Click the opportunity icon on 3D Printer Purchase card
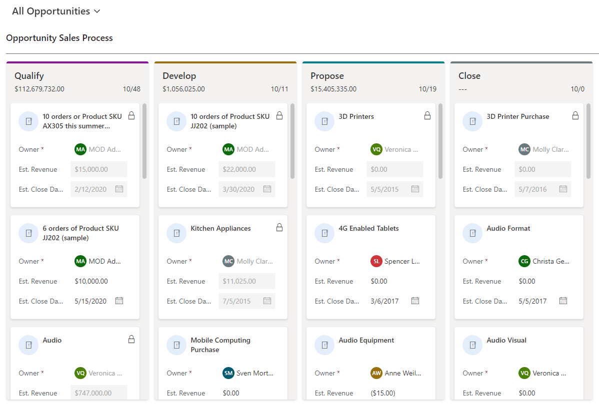Screen dimensions: 599x404 (472, 121)
